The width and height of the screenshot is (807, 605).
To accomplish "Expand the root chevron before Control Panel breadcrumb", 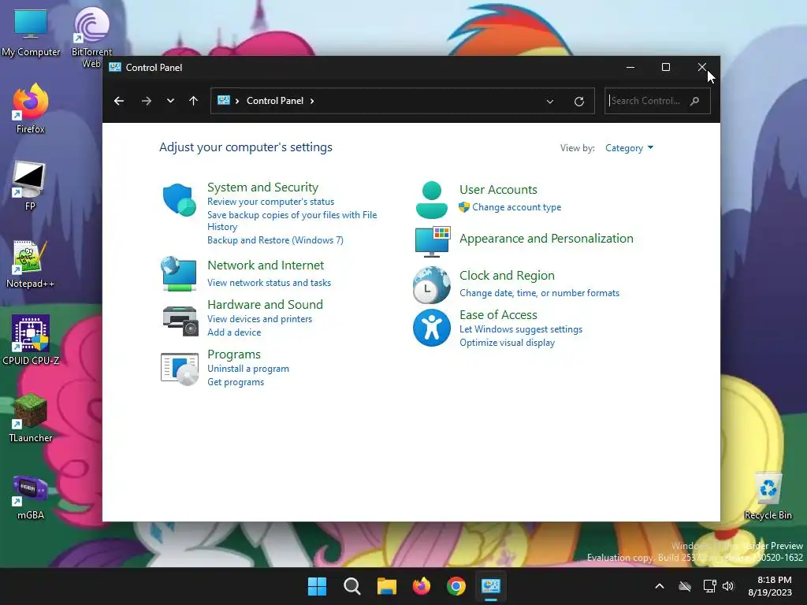I will pyautogui.click(x=237, y=101).
